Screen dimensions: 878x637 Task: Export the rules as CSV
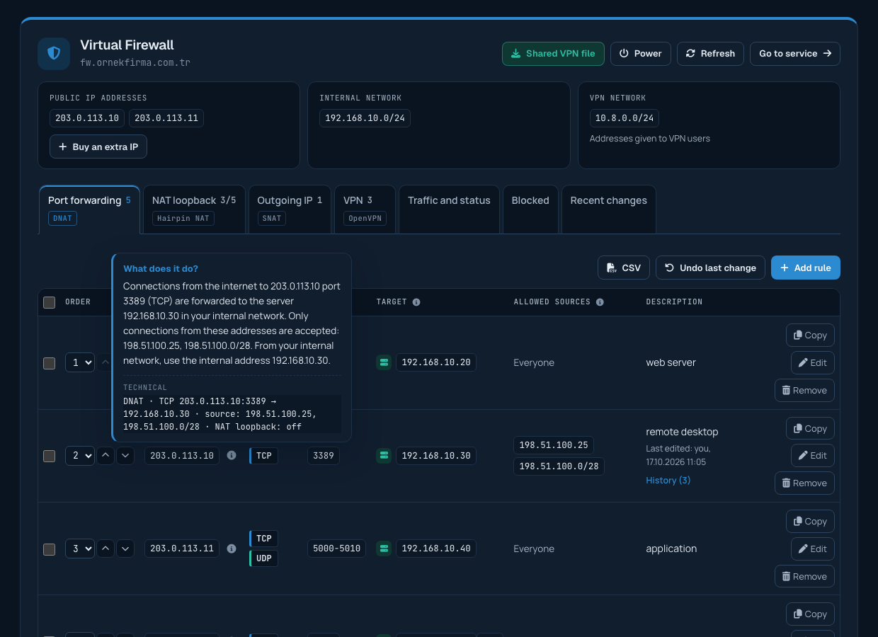coord(624,268)
